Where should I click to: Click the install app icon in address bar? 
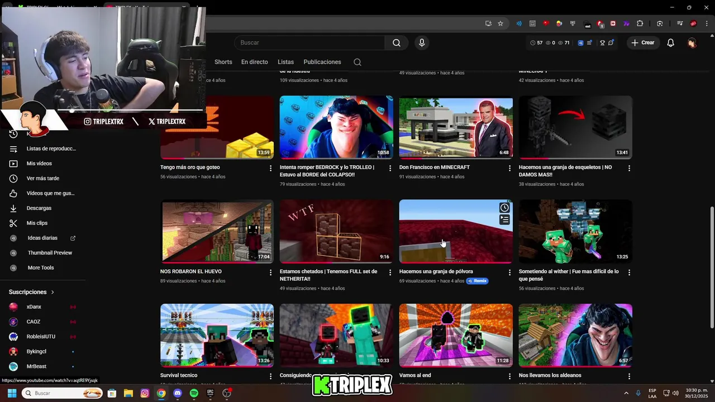[x=488, y=23]
